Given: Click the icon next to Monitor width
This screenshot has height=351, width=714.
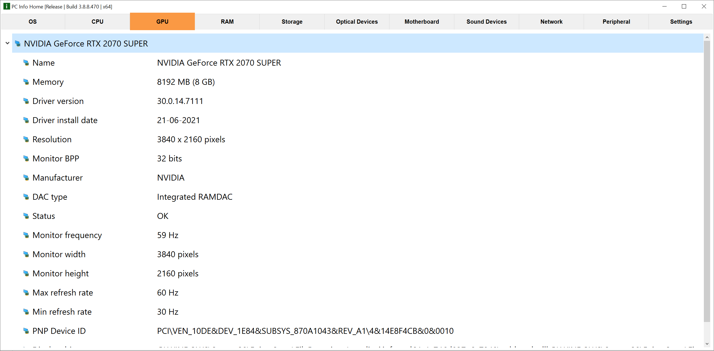Looking at the screenshot, I should pos(26,254).
